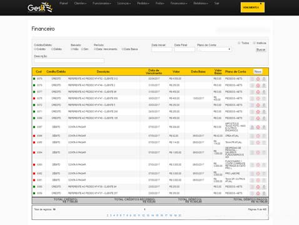
Task: Expand the Clientes menu in navbar
Action: 80,3
